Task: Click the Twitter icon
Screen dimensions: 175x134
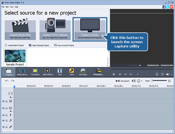Action: (168, 7)
